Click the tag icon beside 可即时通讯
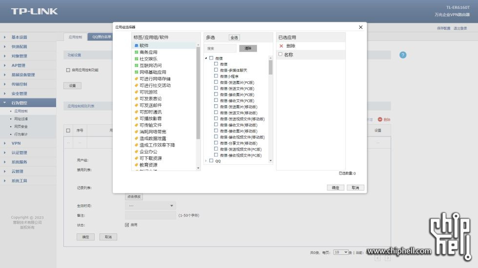Viewport: 478px width, 268px height. (136, 112)
